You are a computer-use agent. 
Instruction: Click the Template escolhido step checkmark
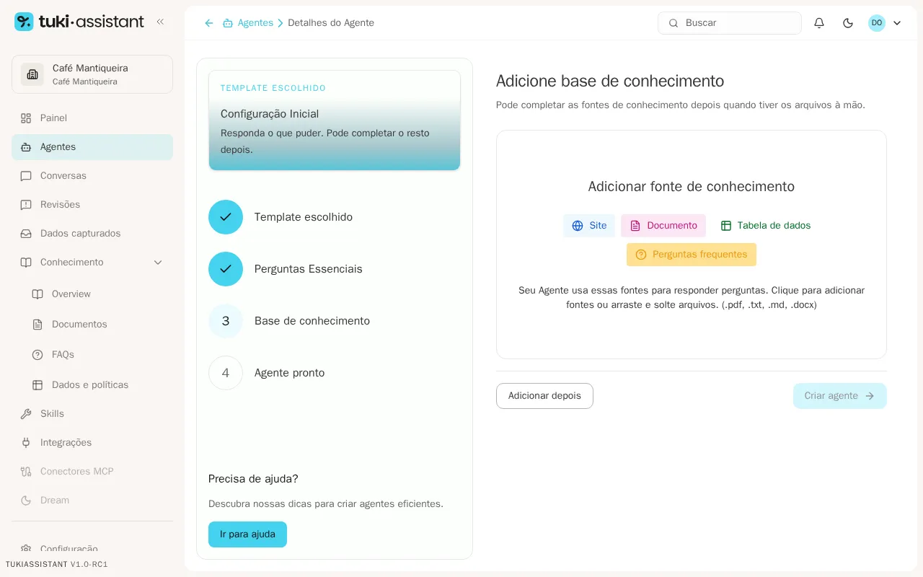pyautogui.click(x=226, y=217)
